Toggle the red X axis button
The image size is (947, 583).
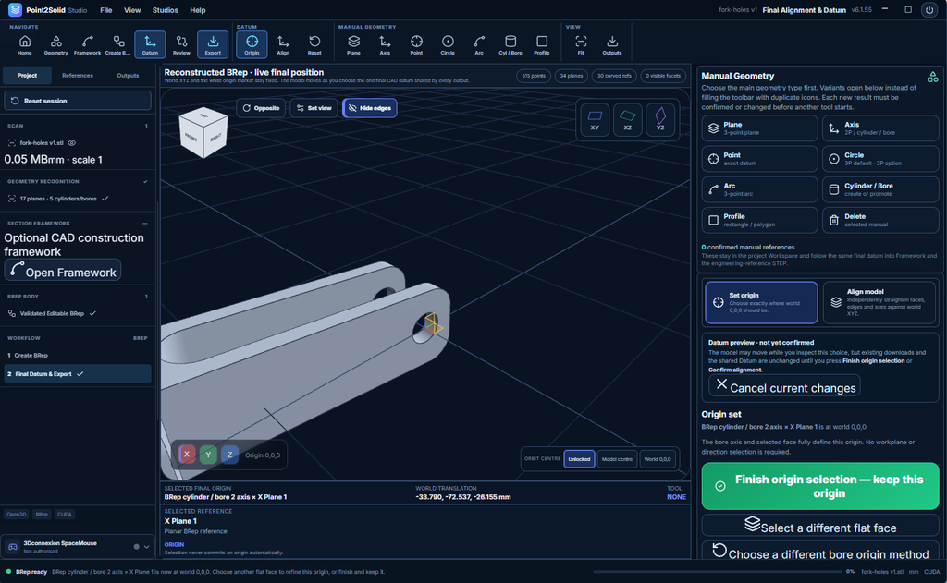click(187, 455)
